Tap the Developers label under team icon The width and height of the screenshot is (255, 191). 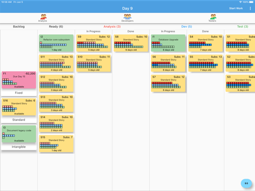(127, 21)
